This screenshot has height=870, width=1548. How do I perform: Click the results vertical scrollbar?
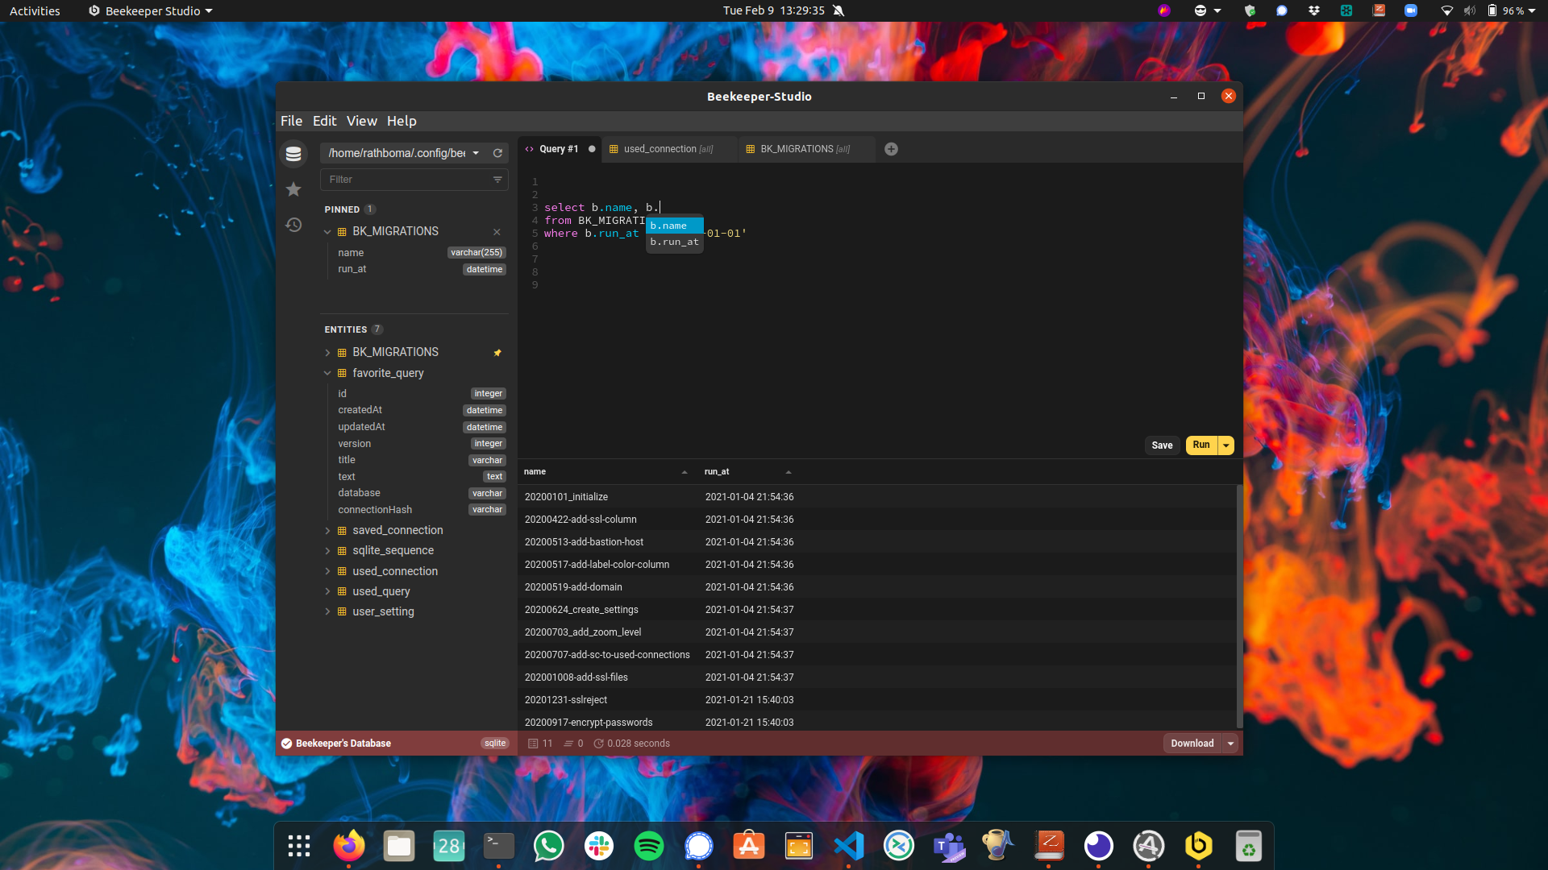(1239, 604)
